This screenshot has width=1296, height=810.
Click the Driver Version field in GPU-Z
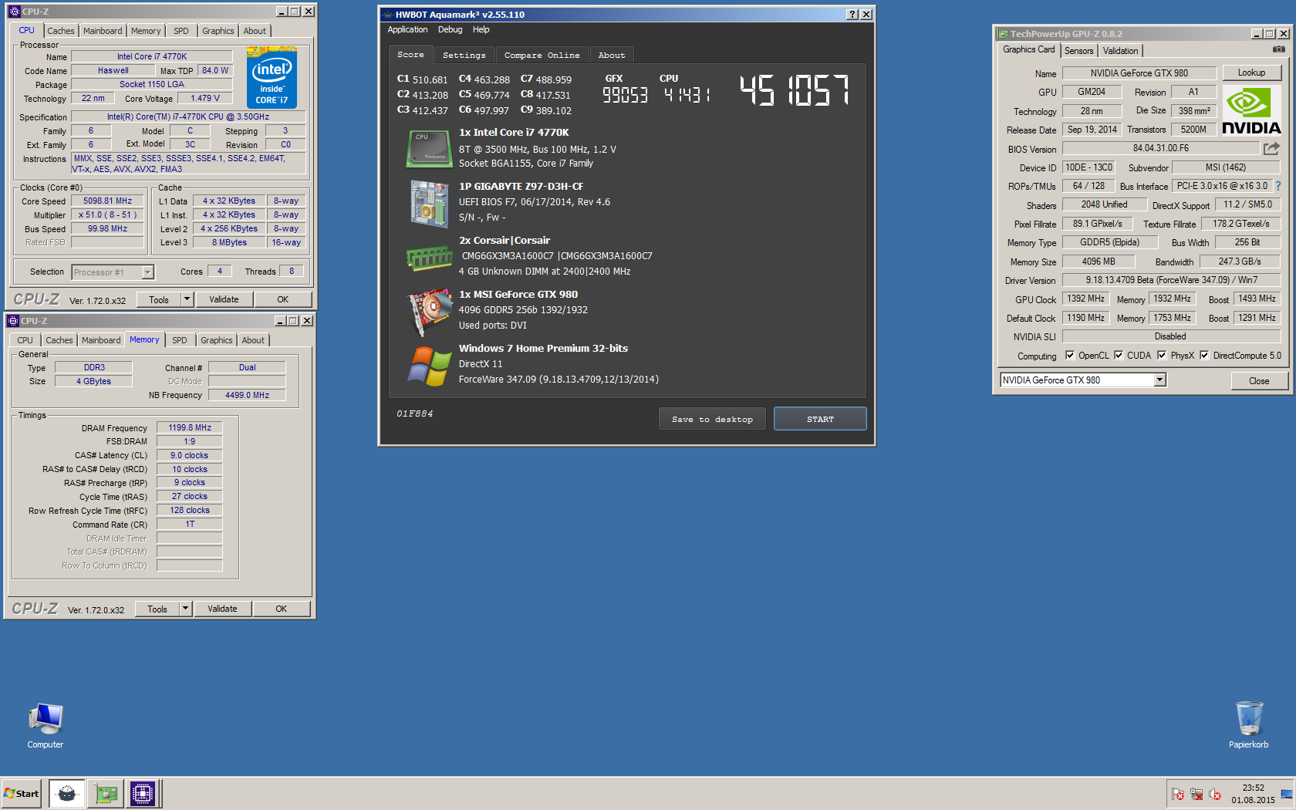coord(1171,280)
